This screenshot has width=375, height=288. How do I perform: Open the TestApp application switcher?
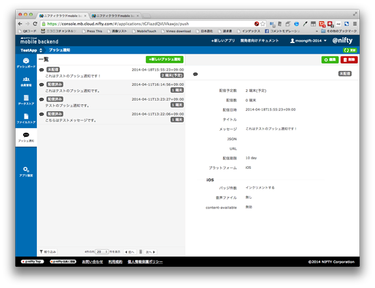(31, 50)
